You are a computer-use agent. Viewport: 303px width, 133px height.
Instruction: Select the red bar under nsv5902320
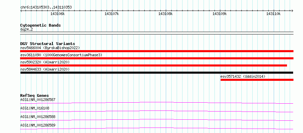tap(154, 65)
